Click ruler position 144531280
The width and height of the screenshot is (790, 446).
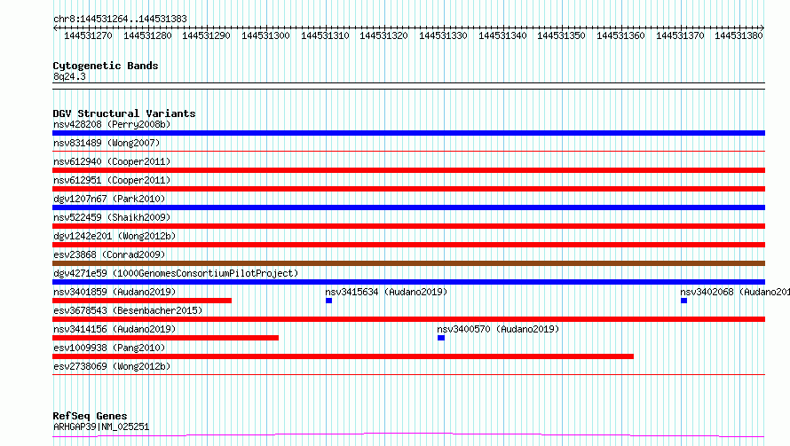pos(147,35)
